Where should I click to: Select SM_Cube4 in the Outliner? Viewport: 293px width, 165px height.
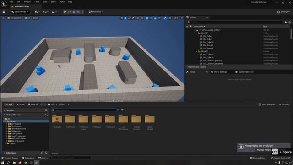point(207,36)
